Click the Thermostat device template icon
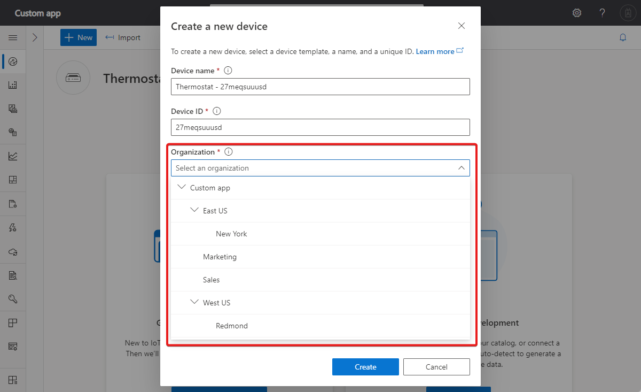This screenshot has height=392, width=641. (x=73, y=79)
